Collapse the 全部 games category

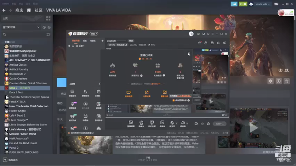pyautogui.click(x=3, y=42)
